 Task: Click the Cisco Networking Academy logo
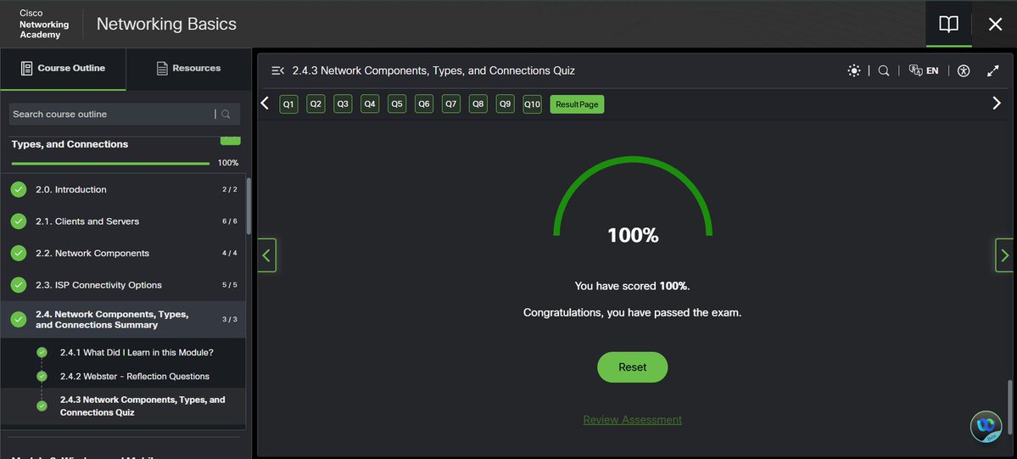[x=43, y=24]
